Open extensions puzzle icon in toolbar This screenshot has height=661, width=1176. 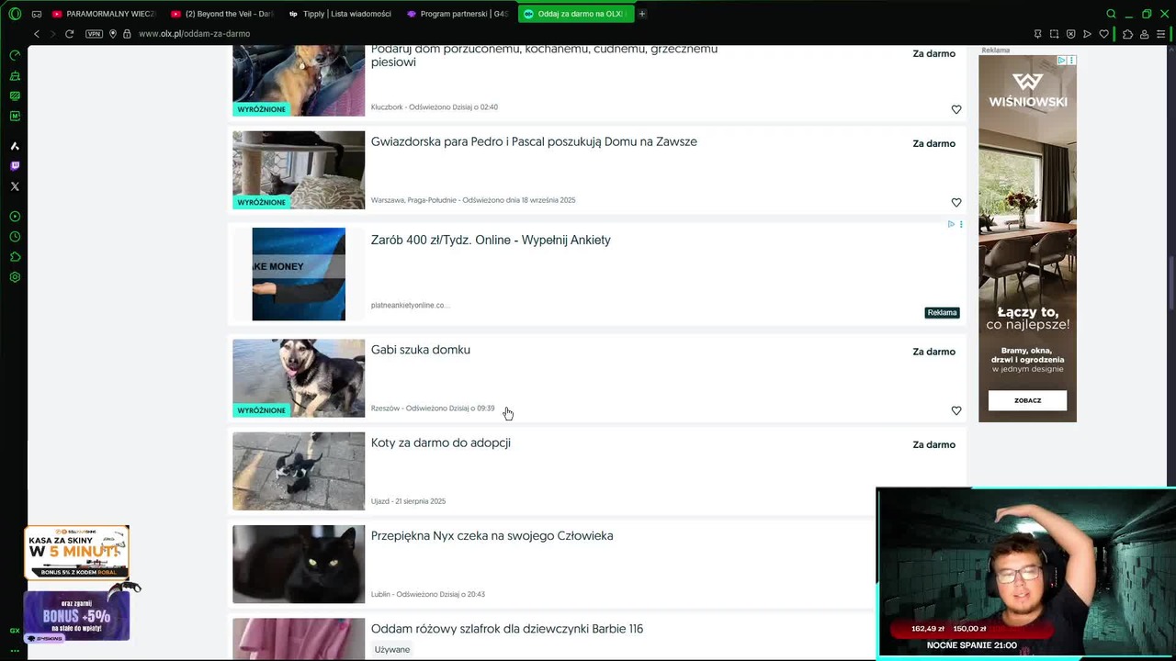pos(1127,34)
